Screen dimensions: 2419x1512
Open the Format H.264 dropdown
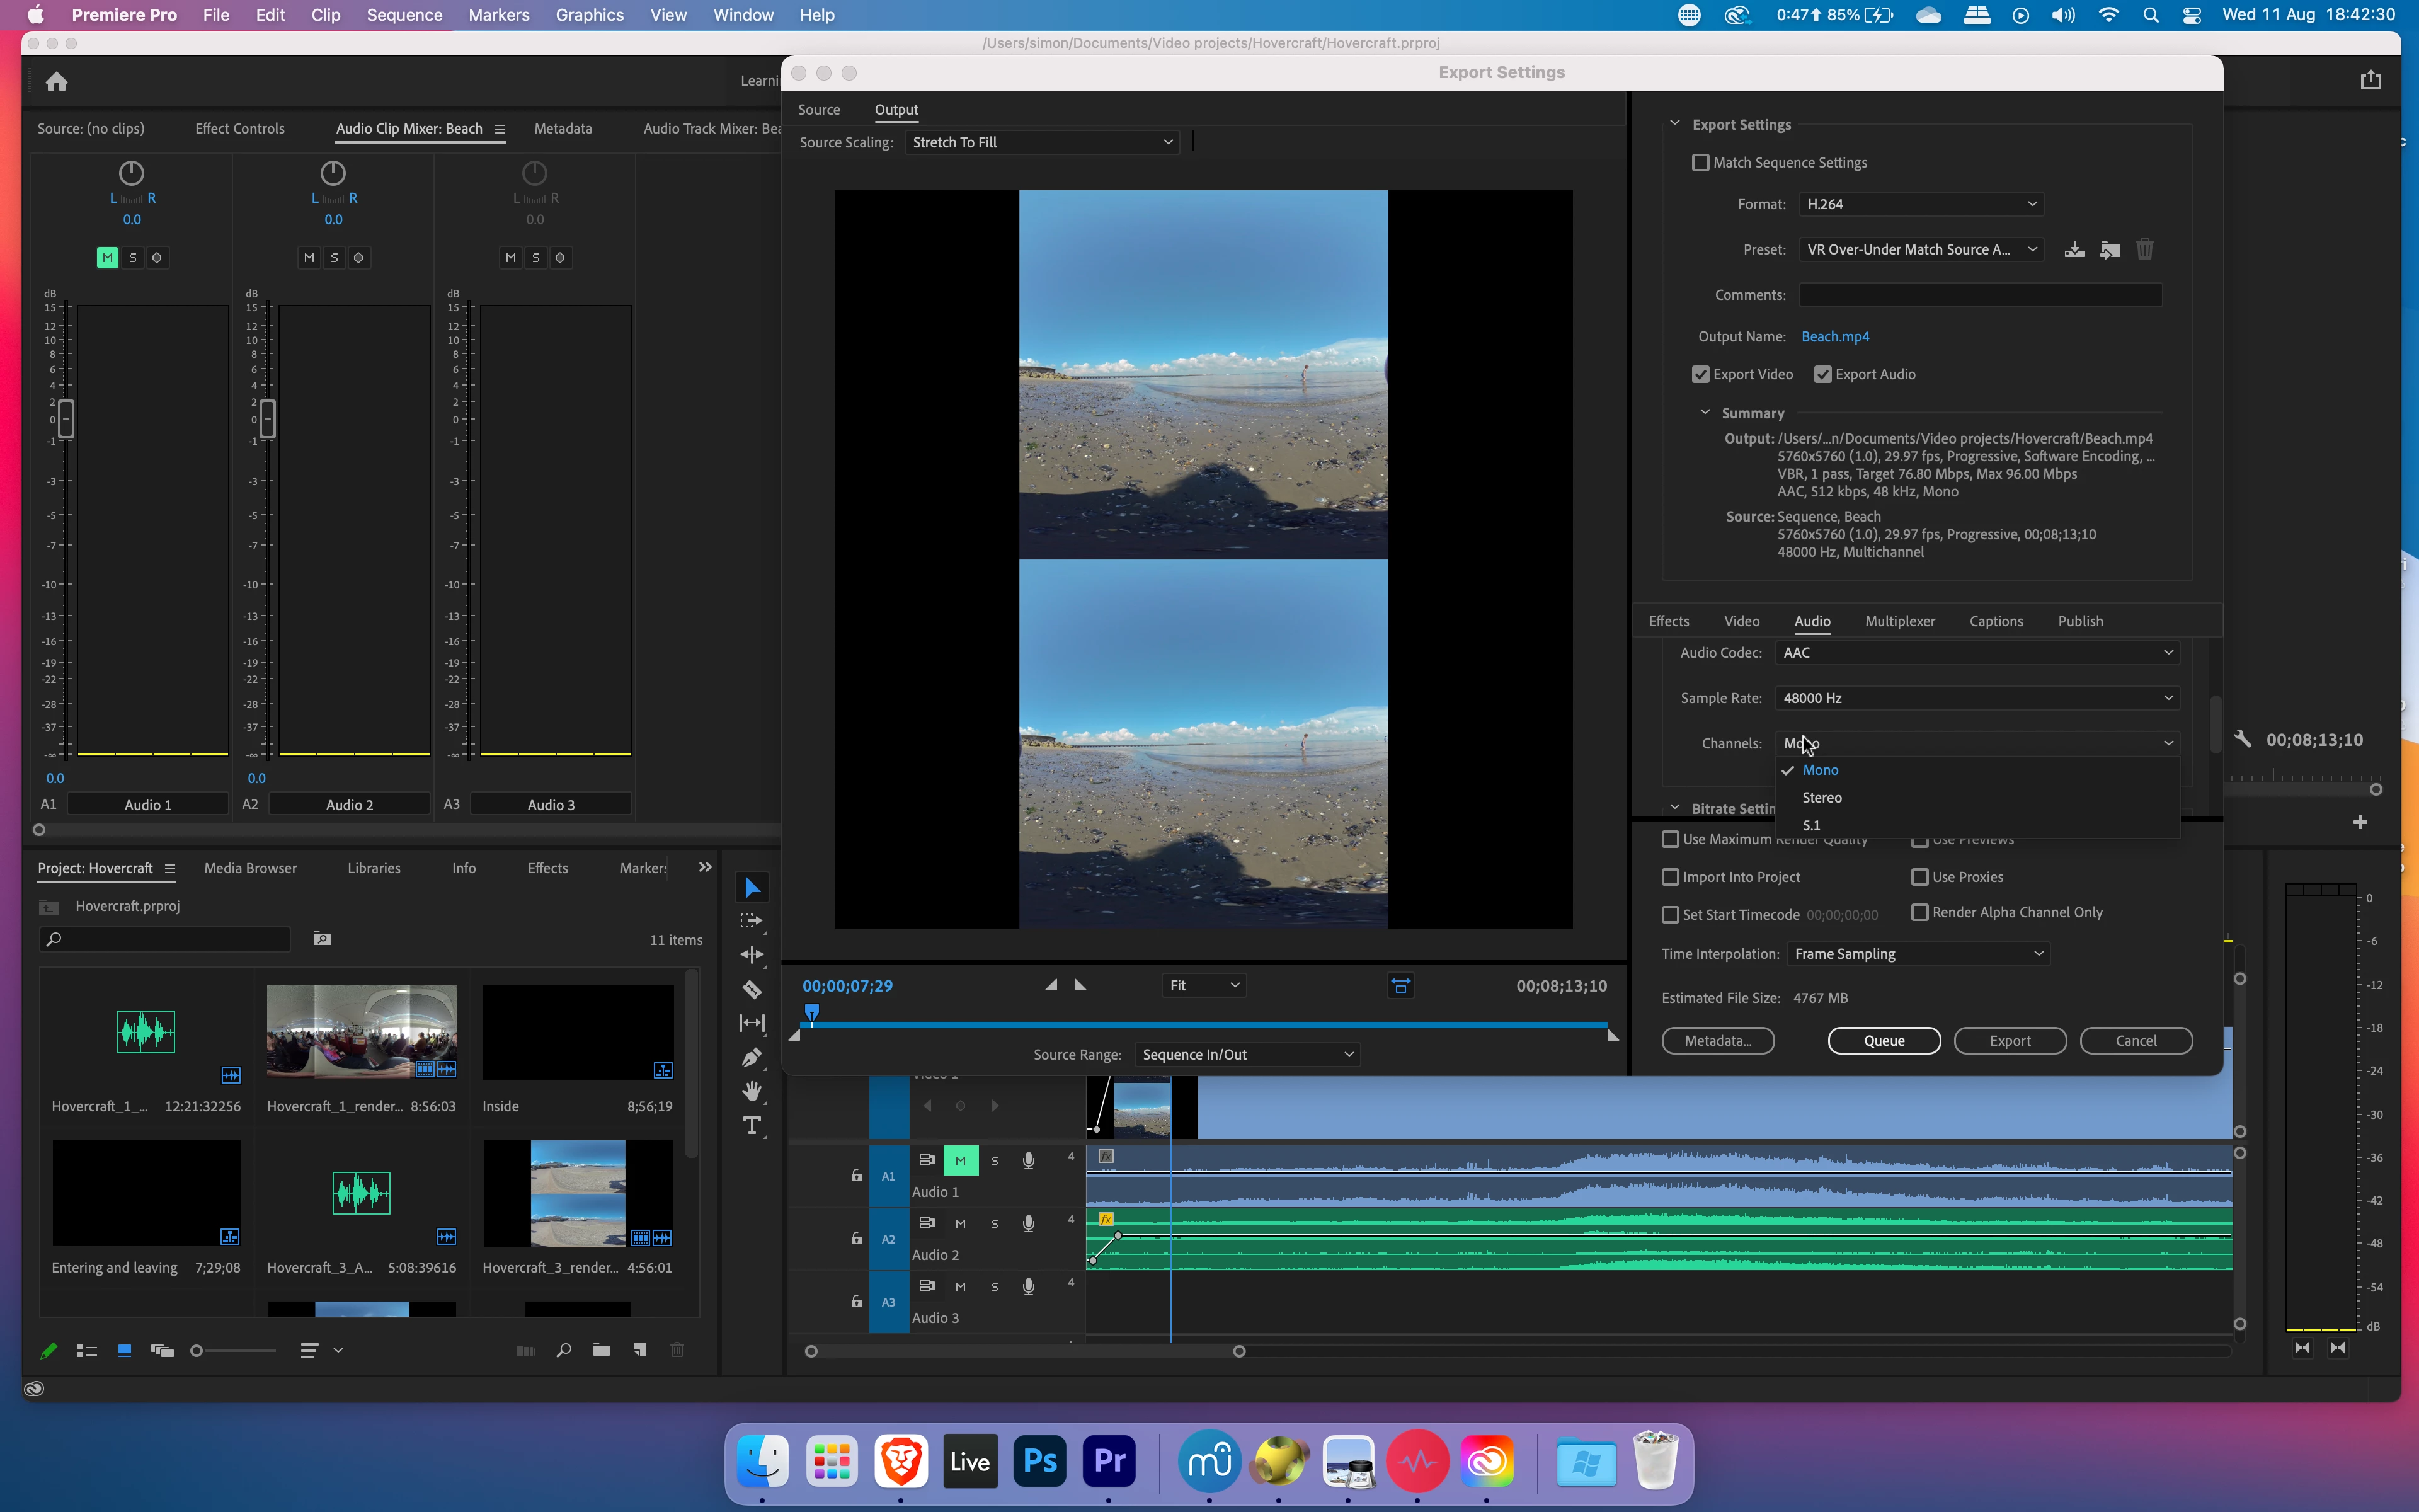(x=1920, y=204)
